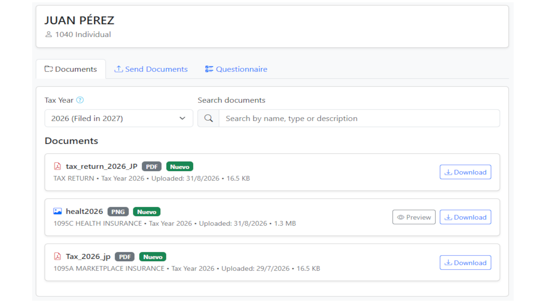
Task: Click the file name healt2026
Action: coord(84,211)
